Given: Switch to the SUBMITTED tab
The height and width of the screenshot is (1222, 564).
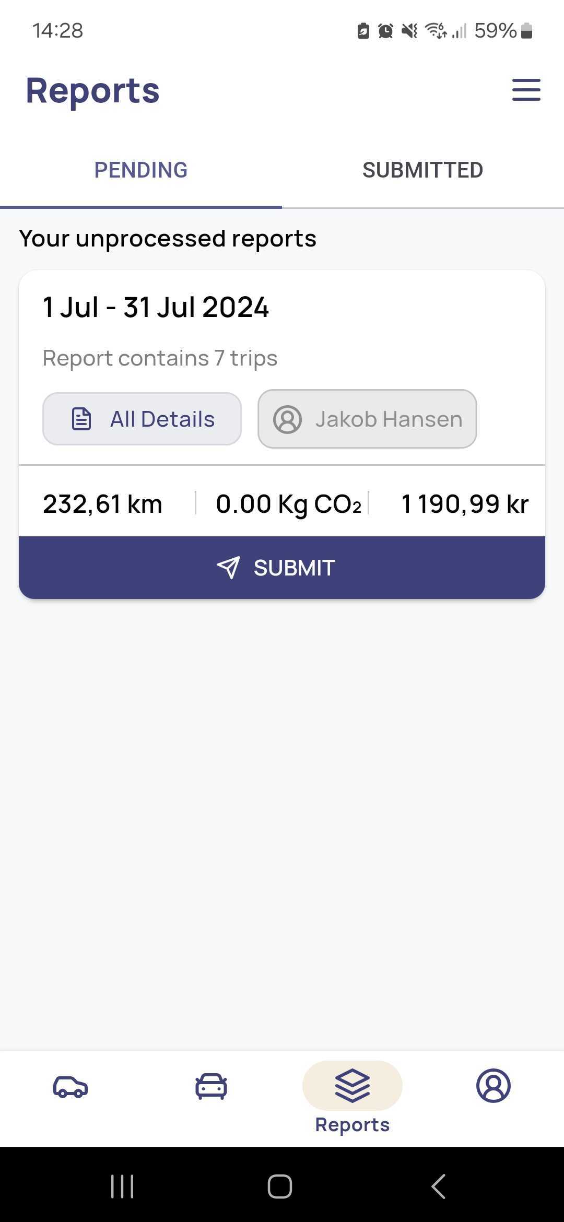Looking at the screenshot, I should 423,170.
